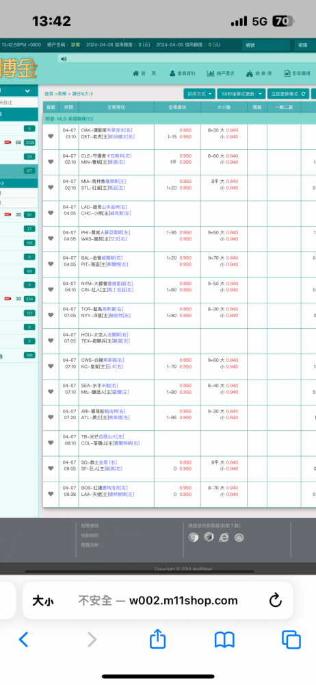Mark BOS vs LAA game as favorite

click(51, 494)
